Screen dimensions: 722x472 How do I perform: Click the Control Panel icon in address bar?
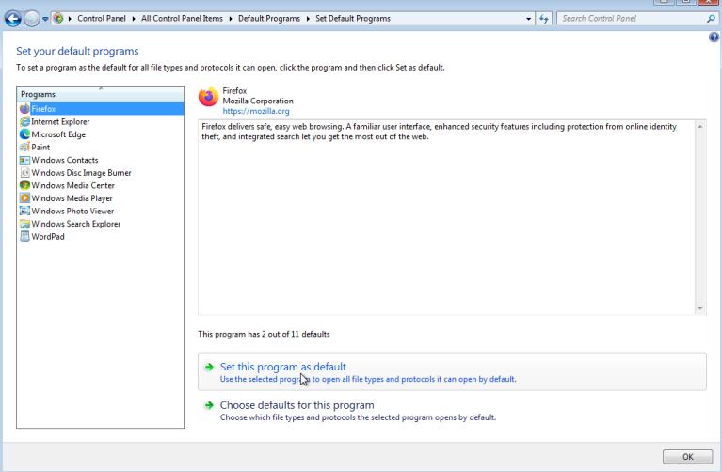pyautogui.click(x=58, y=19)
